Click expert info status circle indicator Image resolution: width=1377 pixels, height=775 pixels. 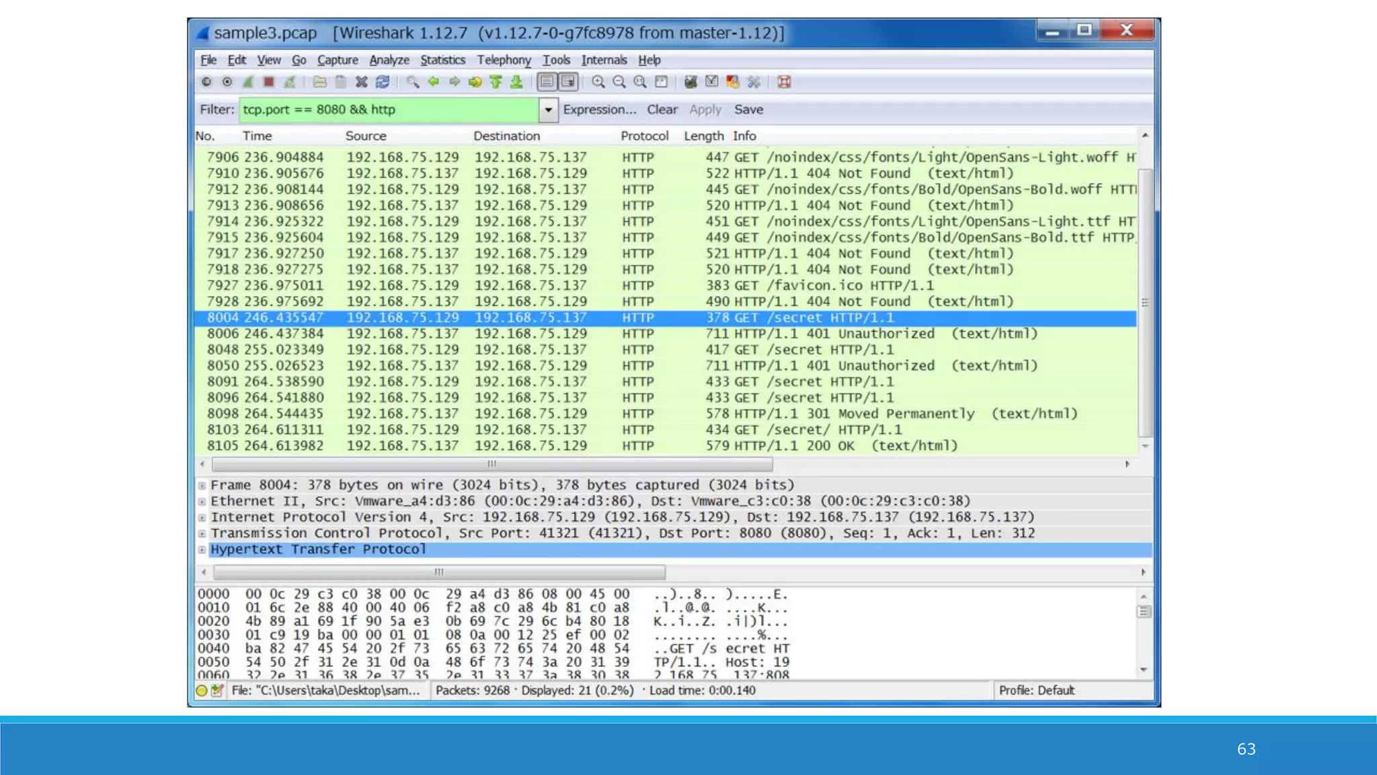202,690
